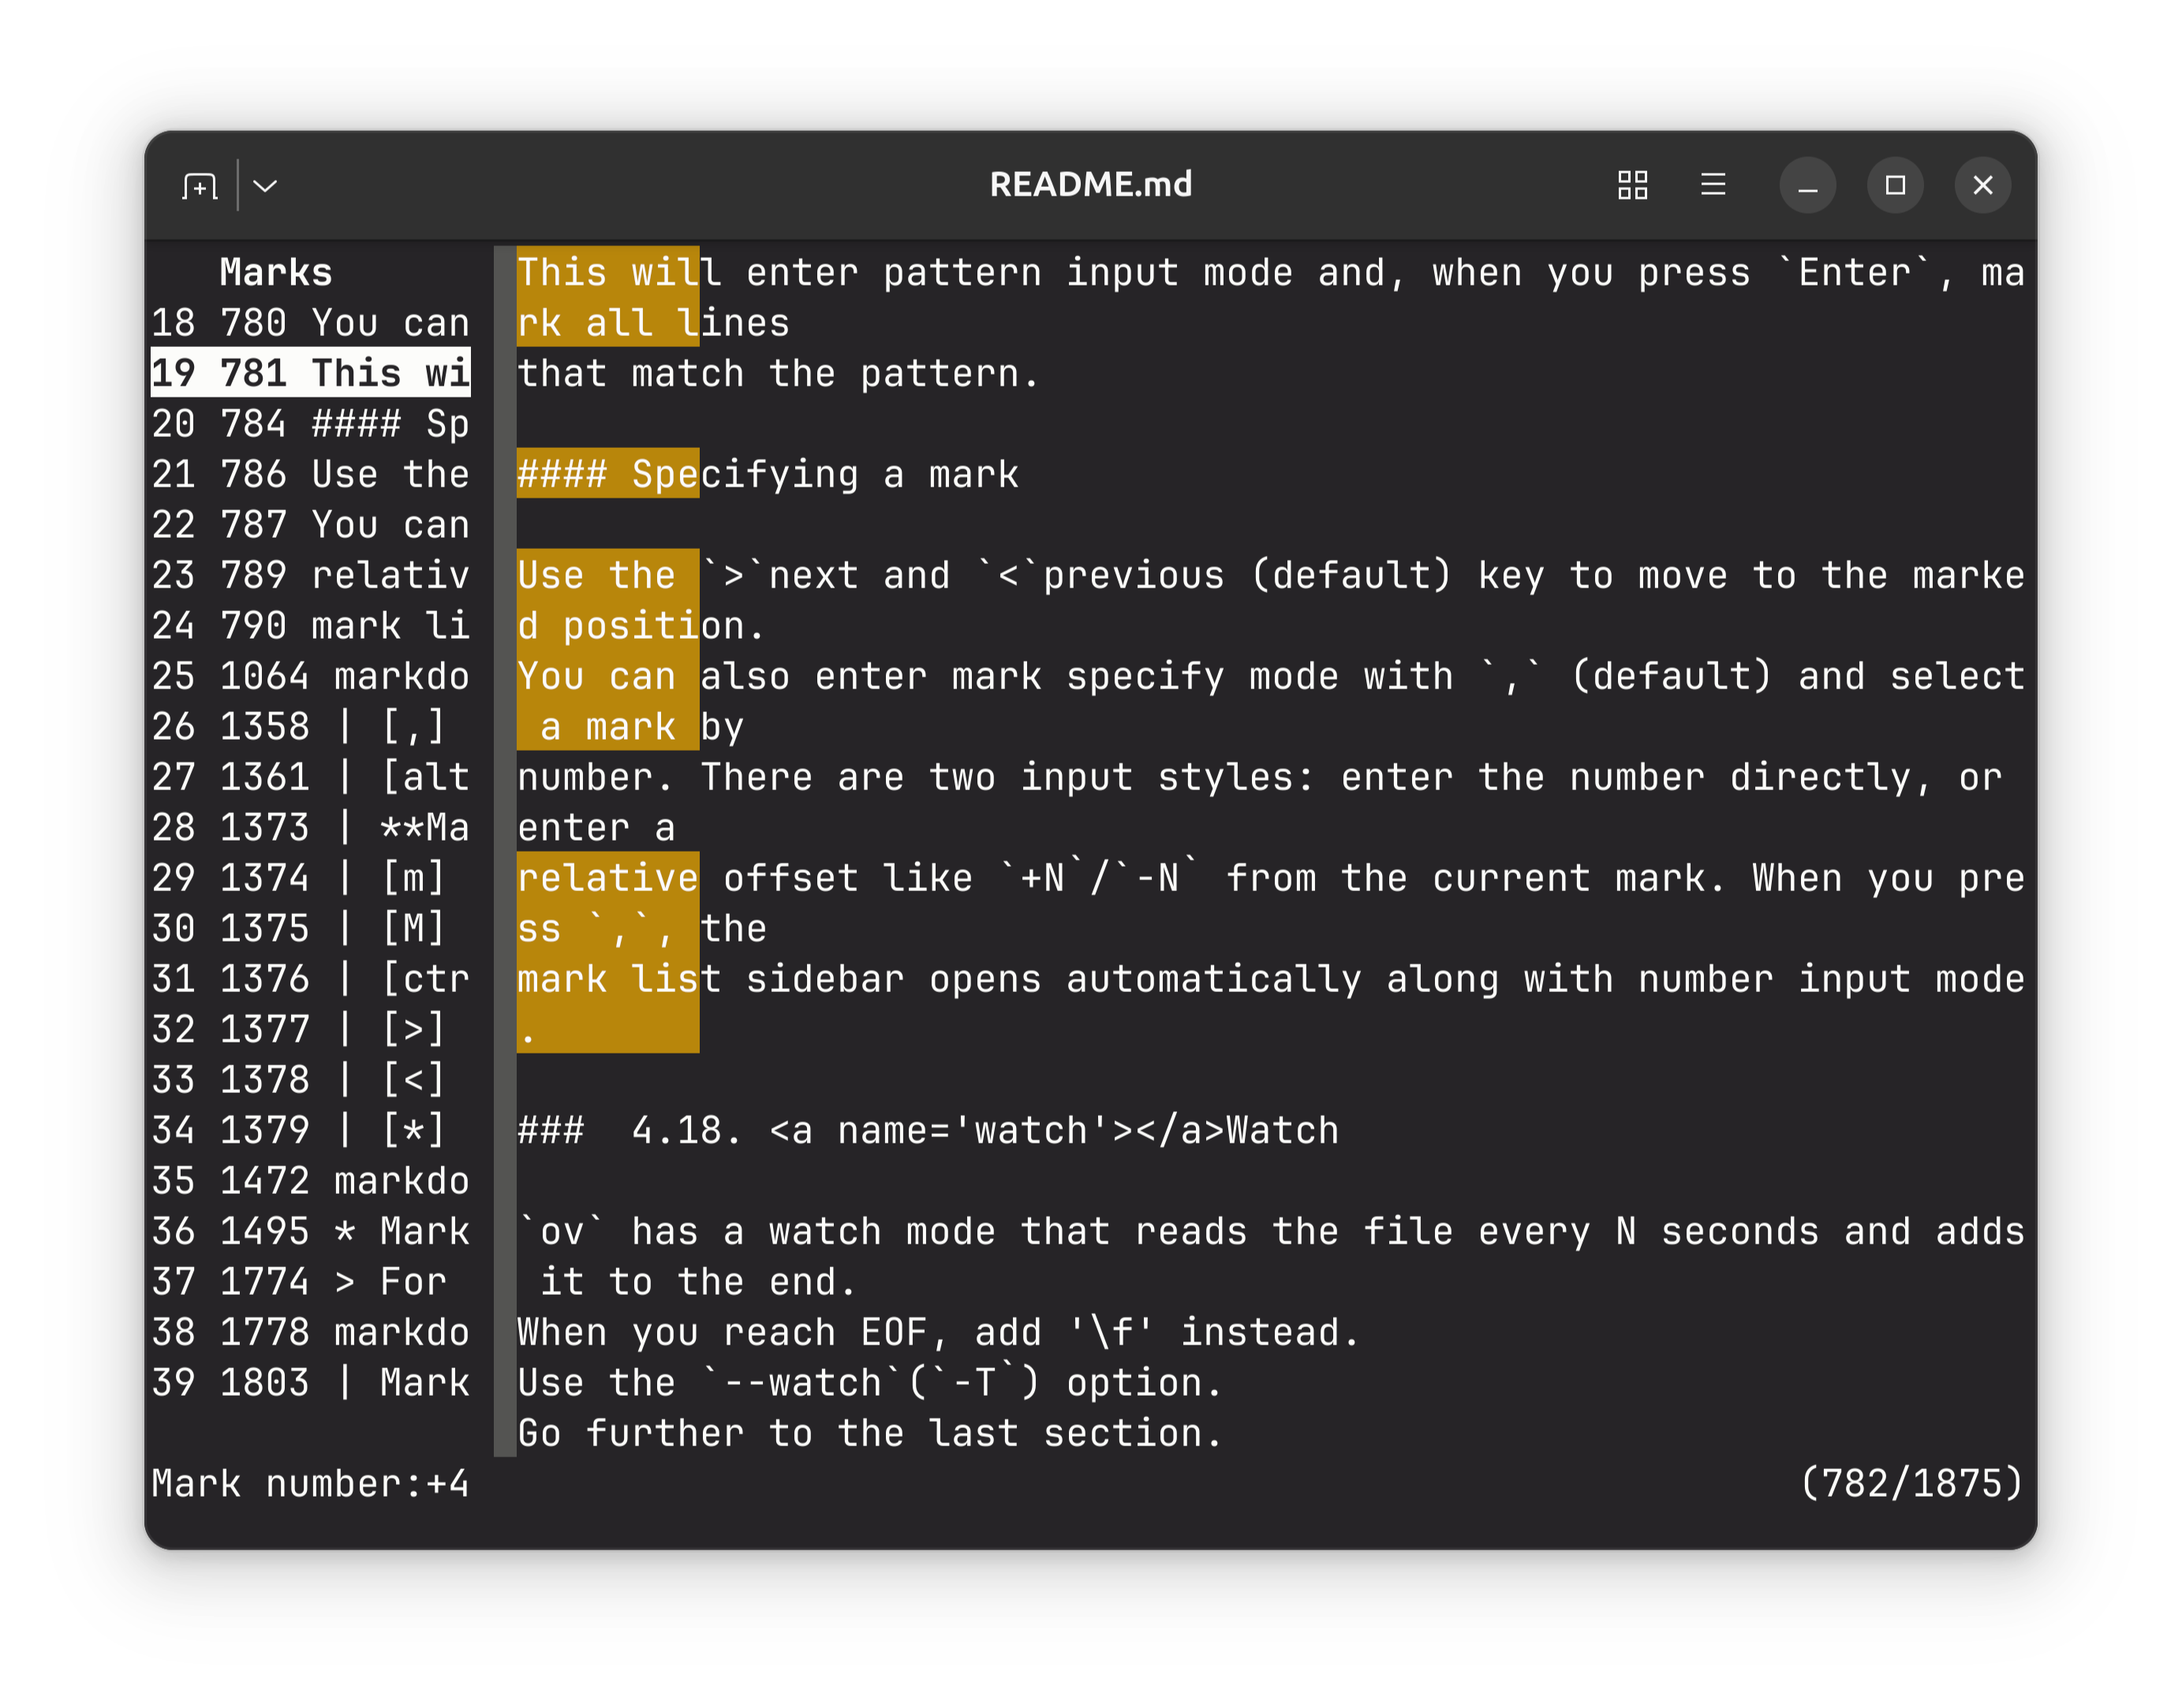Open the hamburger main menu
The width and height of the screenshot is (2182, 1708).
1713,185
